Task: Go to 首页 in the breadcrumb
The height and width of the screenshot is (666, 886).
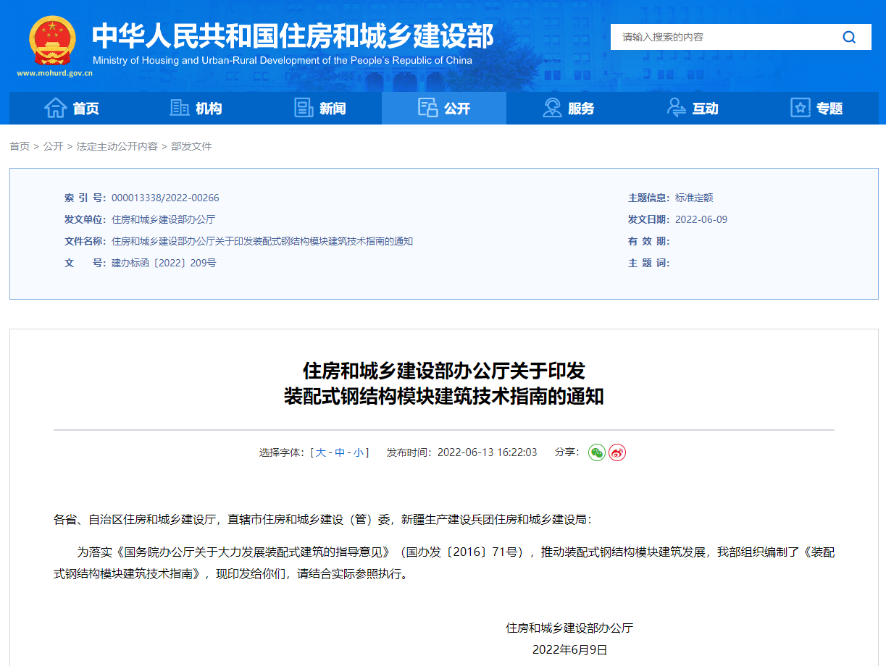Action: (x=20, y=146)
